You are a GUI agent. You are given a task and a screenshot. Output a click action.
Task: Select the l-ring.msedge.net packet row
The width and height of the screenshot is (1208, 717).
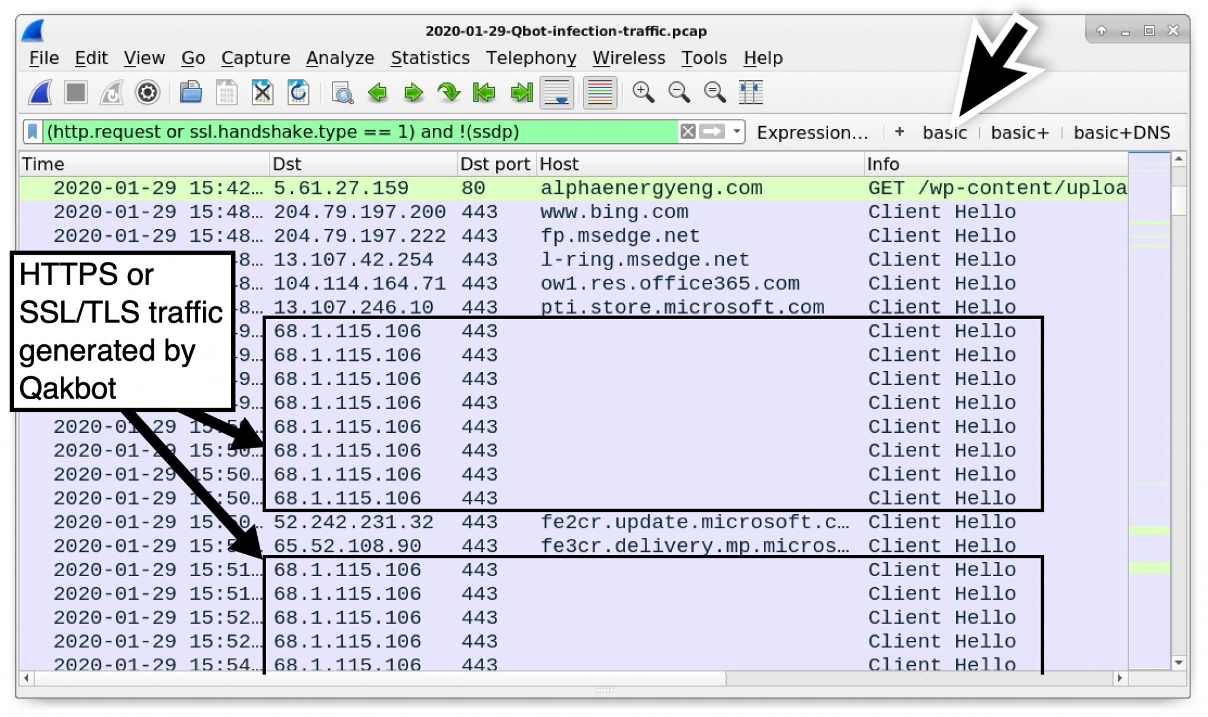(x=573, y=259)
